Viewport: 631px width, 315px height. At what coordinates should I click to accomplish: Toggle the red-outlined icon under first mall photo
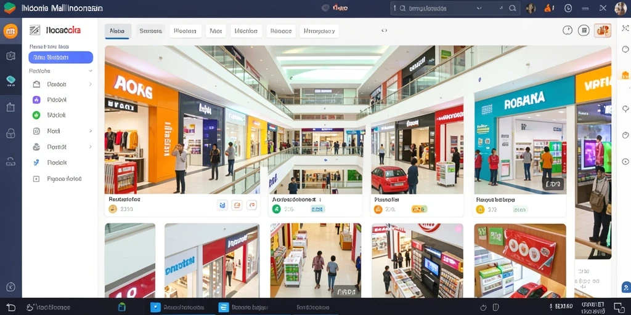pyautogui.click(x=252, y=205)
